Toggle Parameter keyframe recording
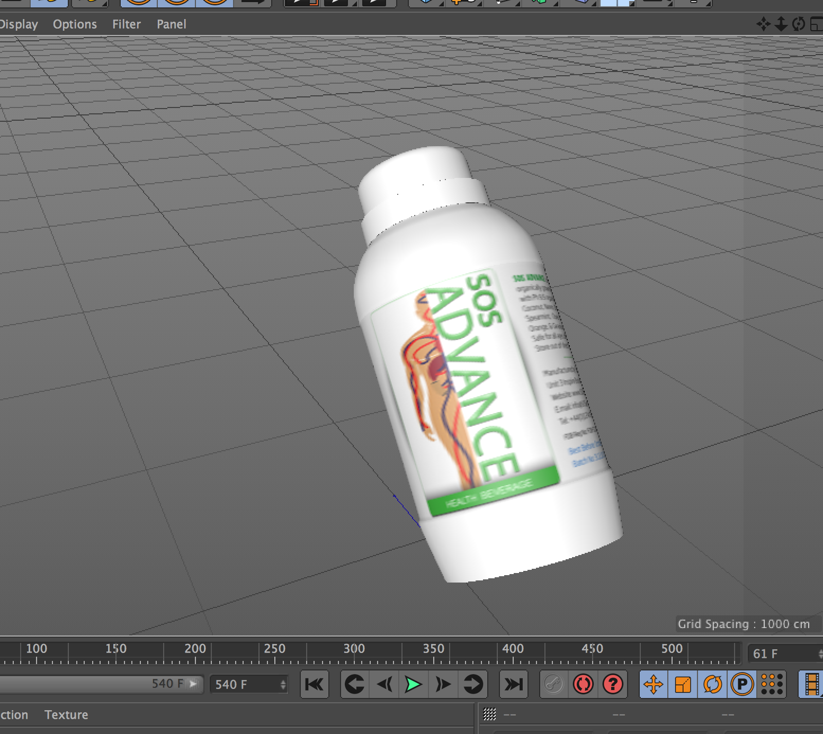The height and width of the screenshot is (734, 823). pyautogui.click(x=743, y=684)
